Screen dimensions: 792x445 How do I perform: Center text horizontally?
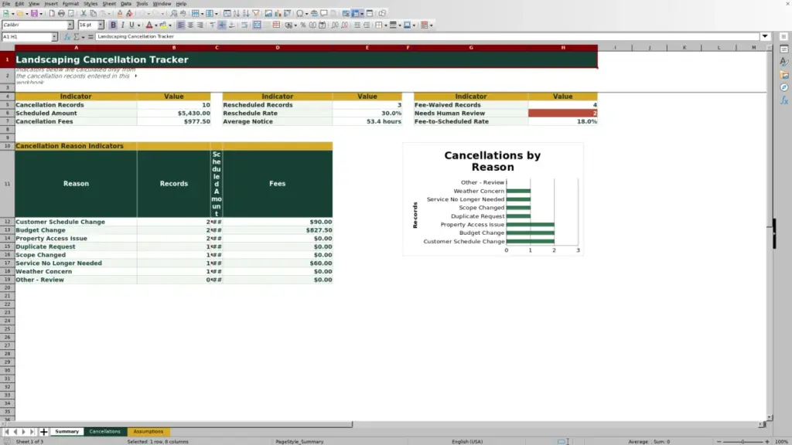click(x=190, y=25)
